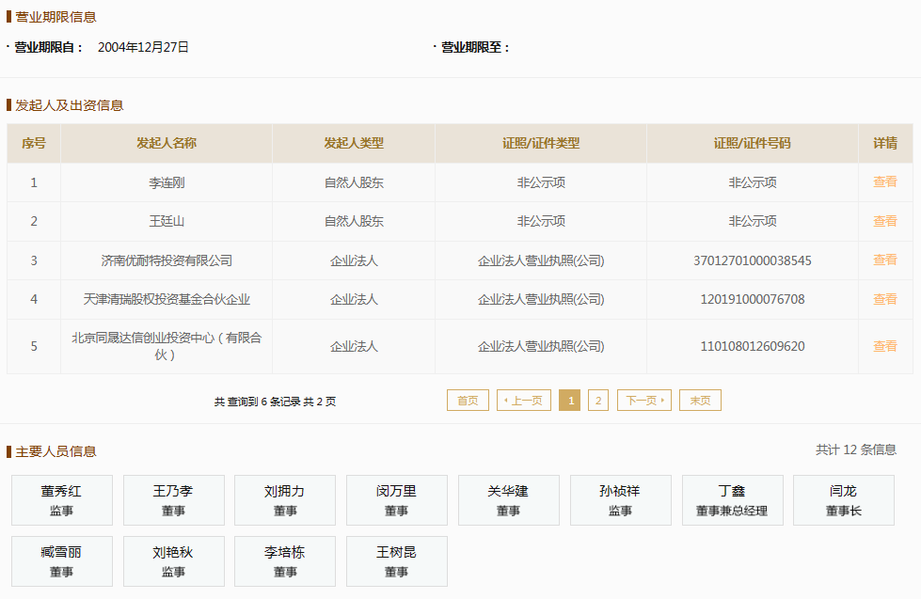
Task: Select 闫龙 董事长 card
Action: point(843,500)
